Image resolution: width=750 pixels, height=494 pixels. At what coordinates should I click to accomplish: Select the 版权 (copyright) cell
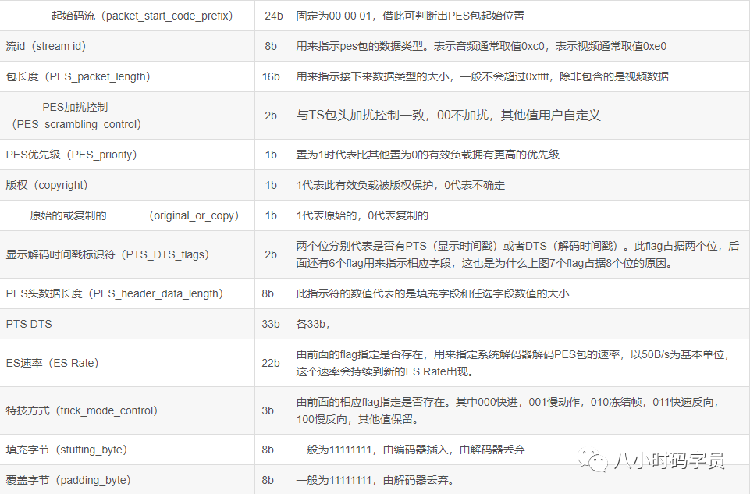127,185
